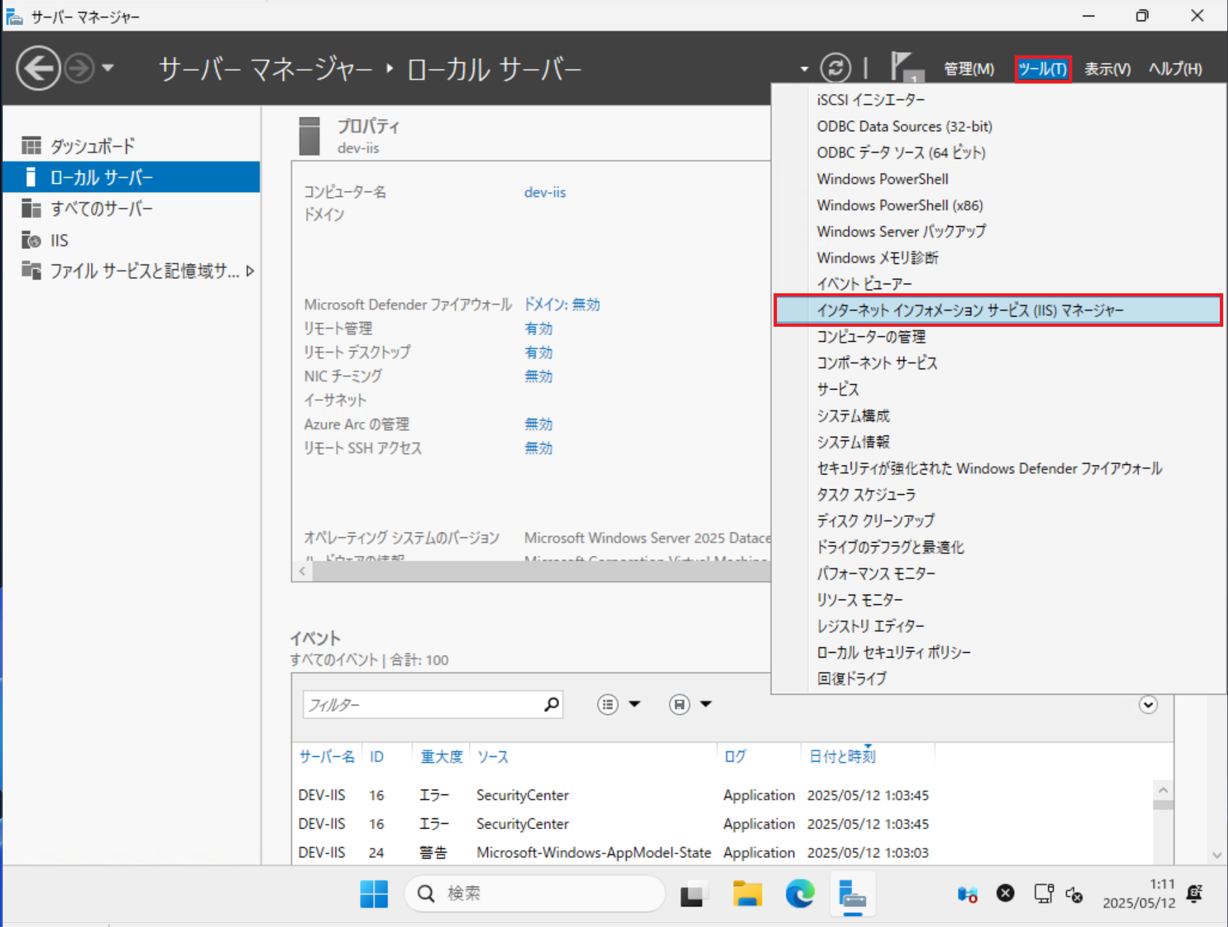The width and height of the screenshot is (1228, 927).
Task: Click the forward navigation arrow
Action: (x=79, y=68)
